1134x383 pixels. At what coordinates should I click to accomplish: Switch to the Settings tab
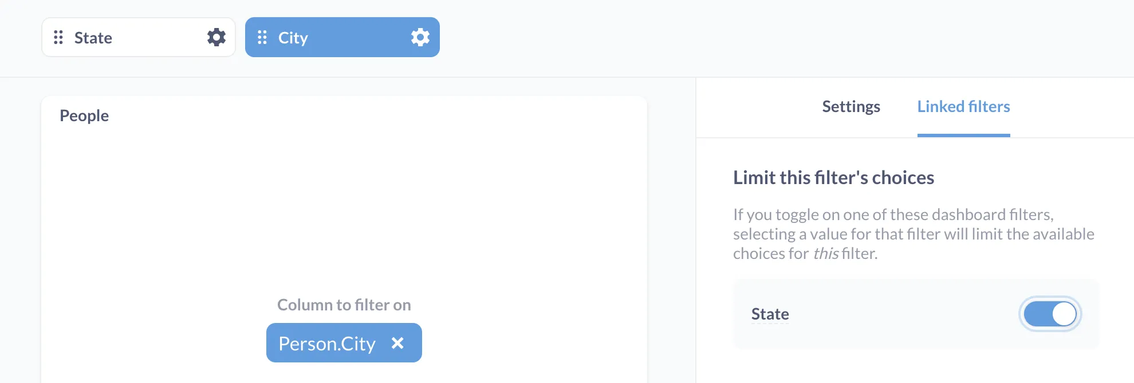(851, 106)
